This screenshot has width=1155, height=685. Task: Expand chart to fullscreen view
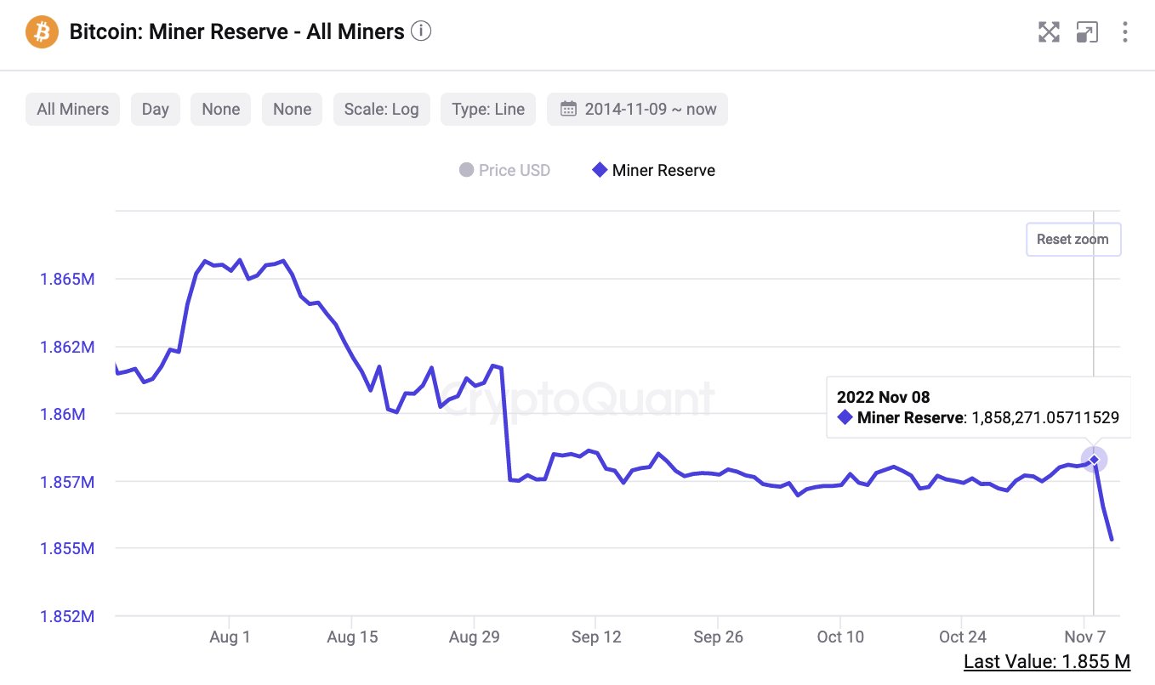click(x=1049, y=32)
